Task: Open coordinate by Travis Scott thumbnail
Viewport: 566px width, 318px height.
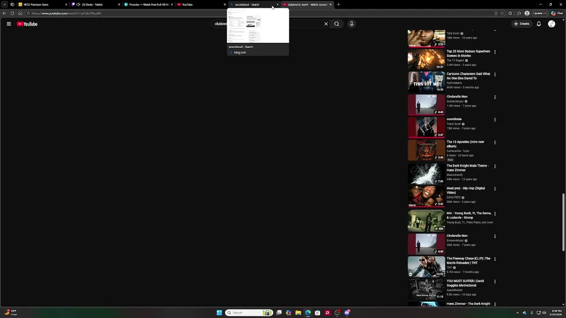Action: pyautogui.click(x=426, y=127)
